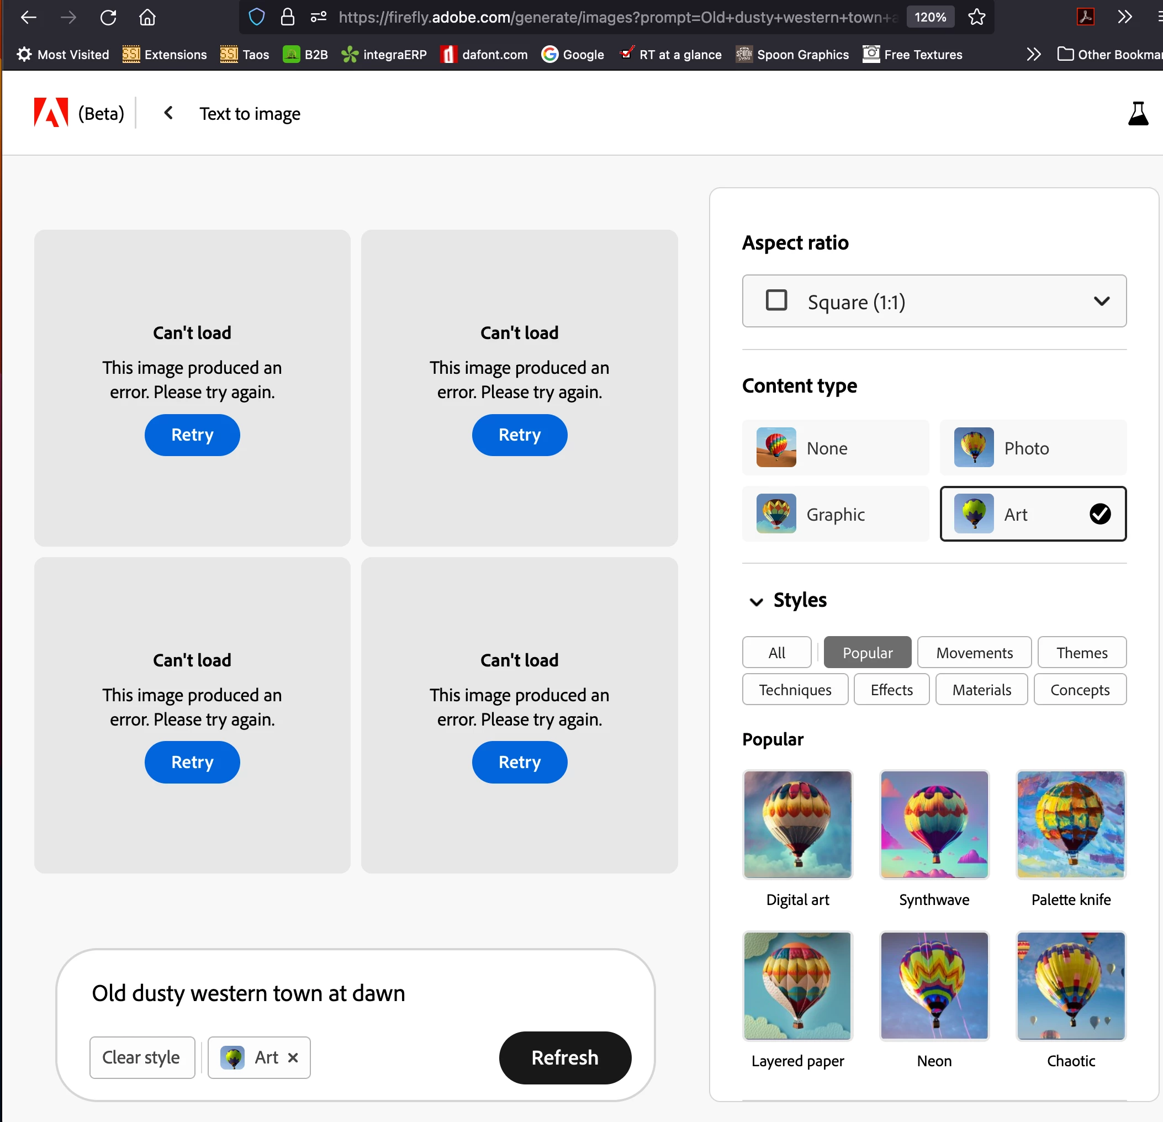
Task: Click the Clear style button
Action: point(141,1057)
